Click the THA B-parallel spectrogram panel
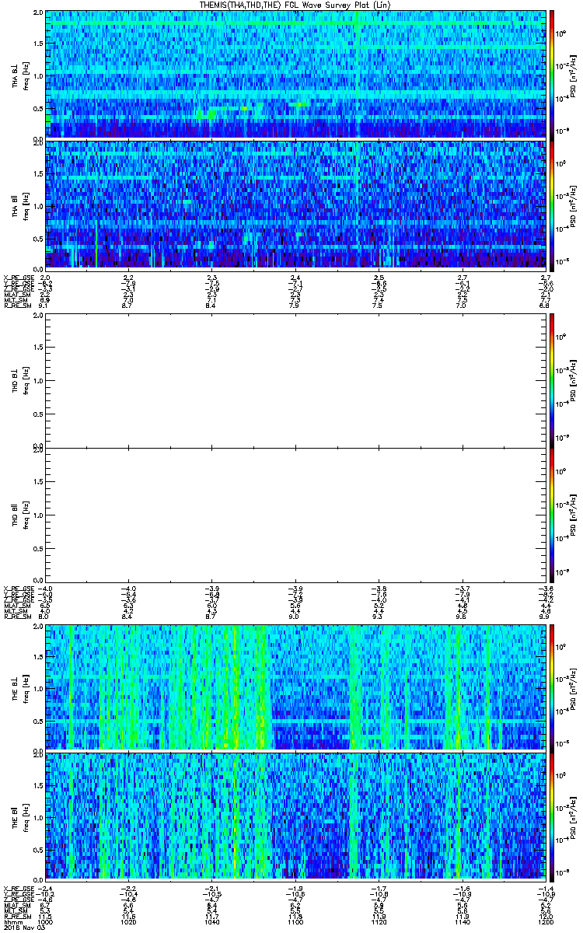The width and height of the screenshot is (583, 933). click(x=295, y=204)
